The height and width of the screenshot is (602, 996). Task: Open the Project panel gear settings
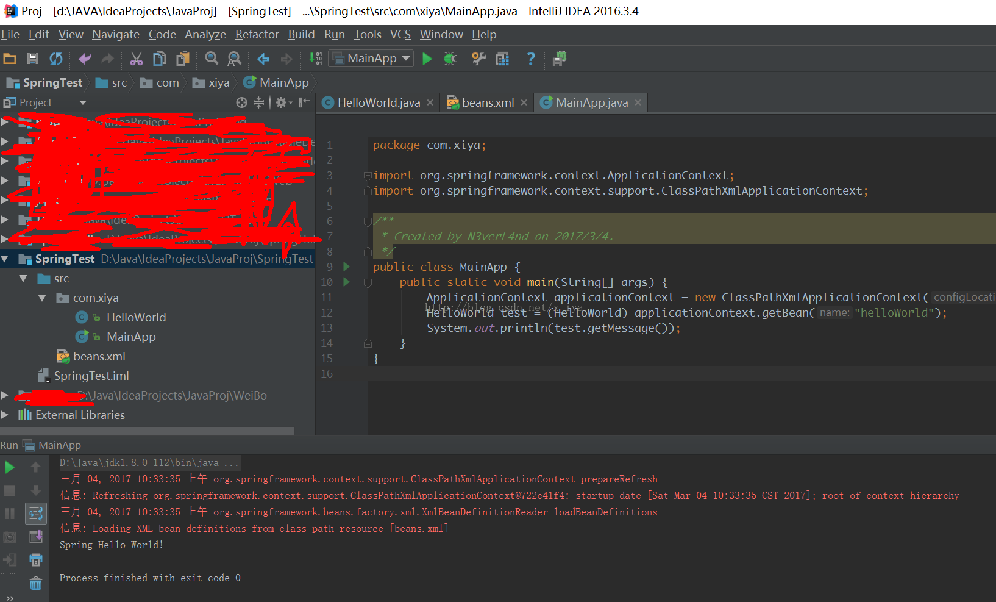click(283, 102)
